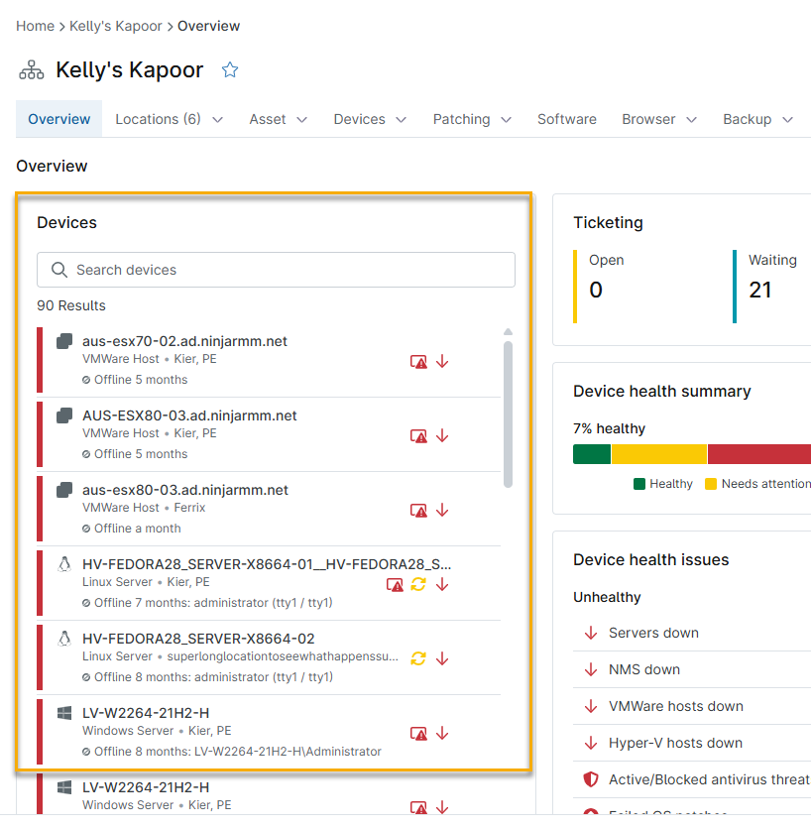Click the monitor alert icon for AUS-ESX80-03
This screenshot has width=811, height=828.
tap(419, 436)
